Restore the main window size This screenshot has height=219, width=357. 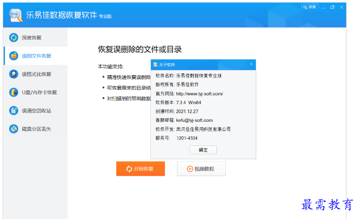(x=332, y=7)
